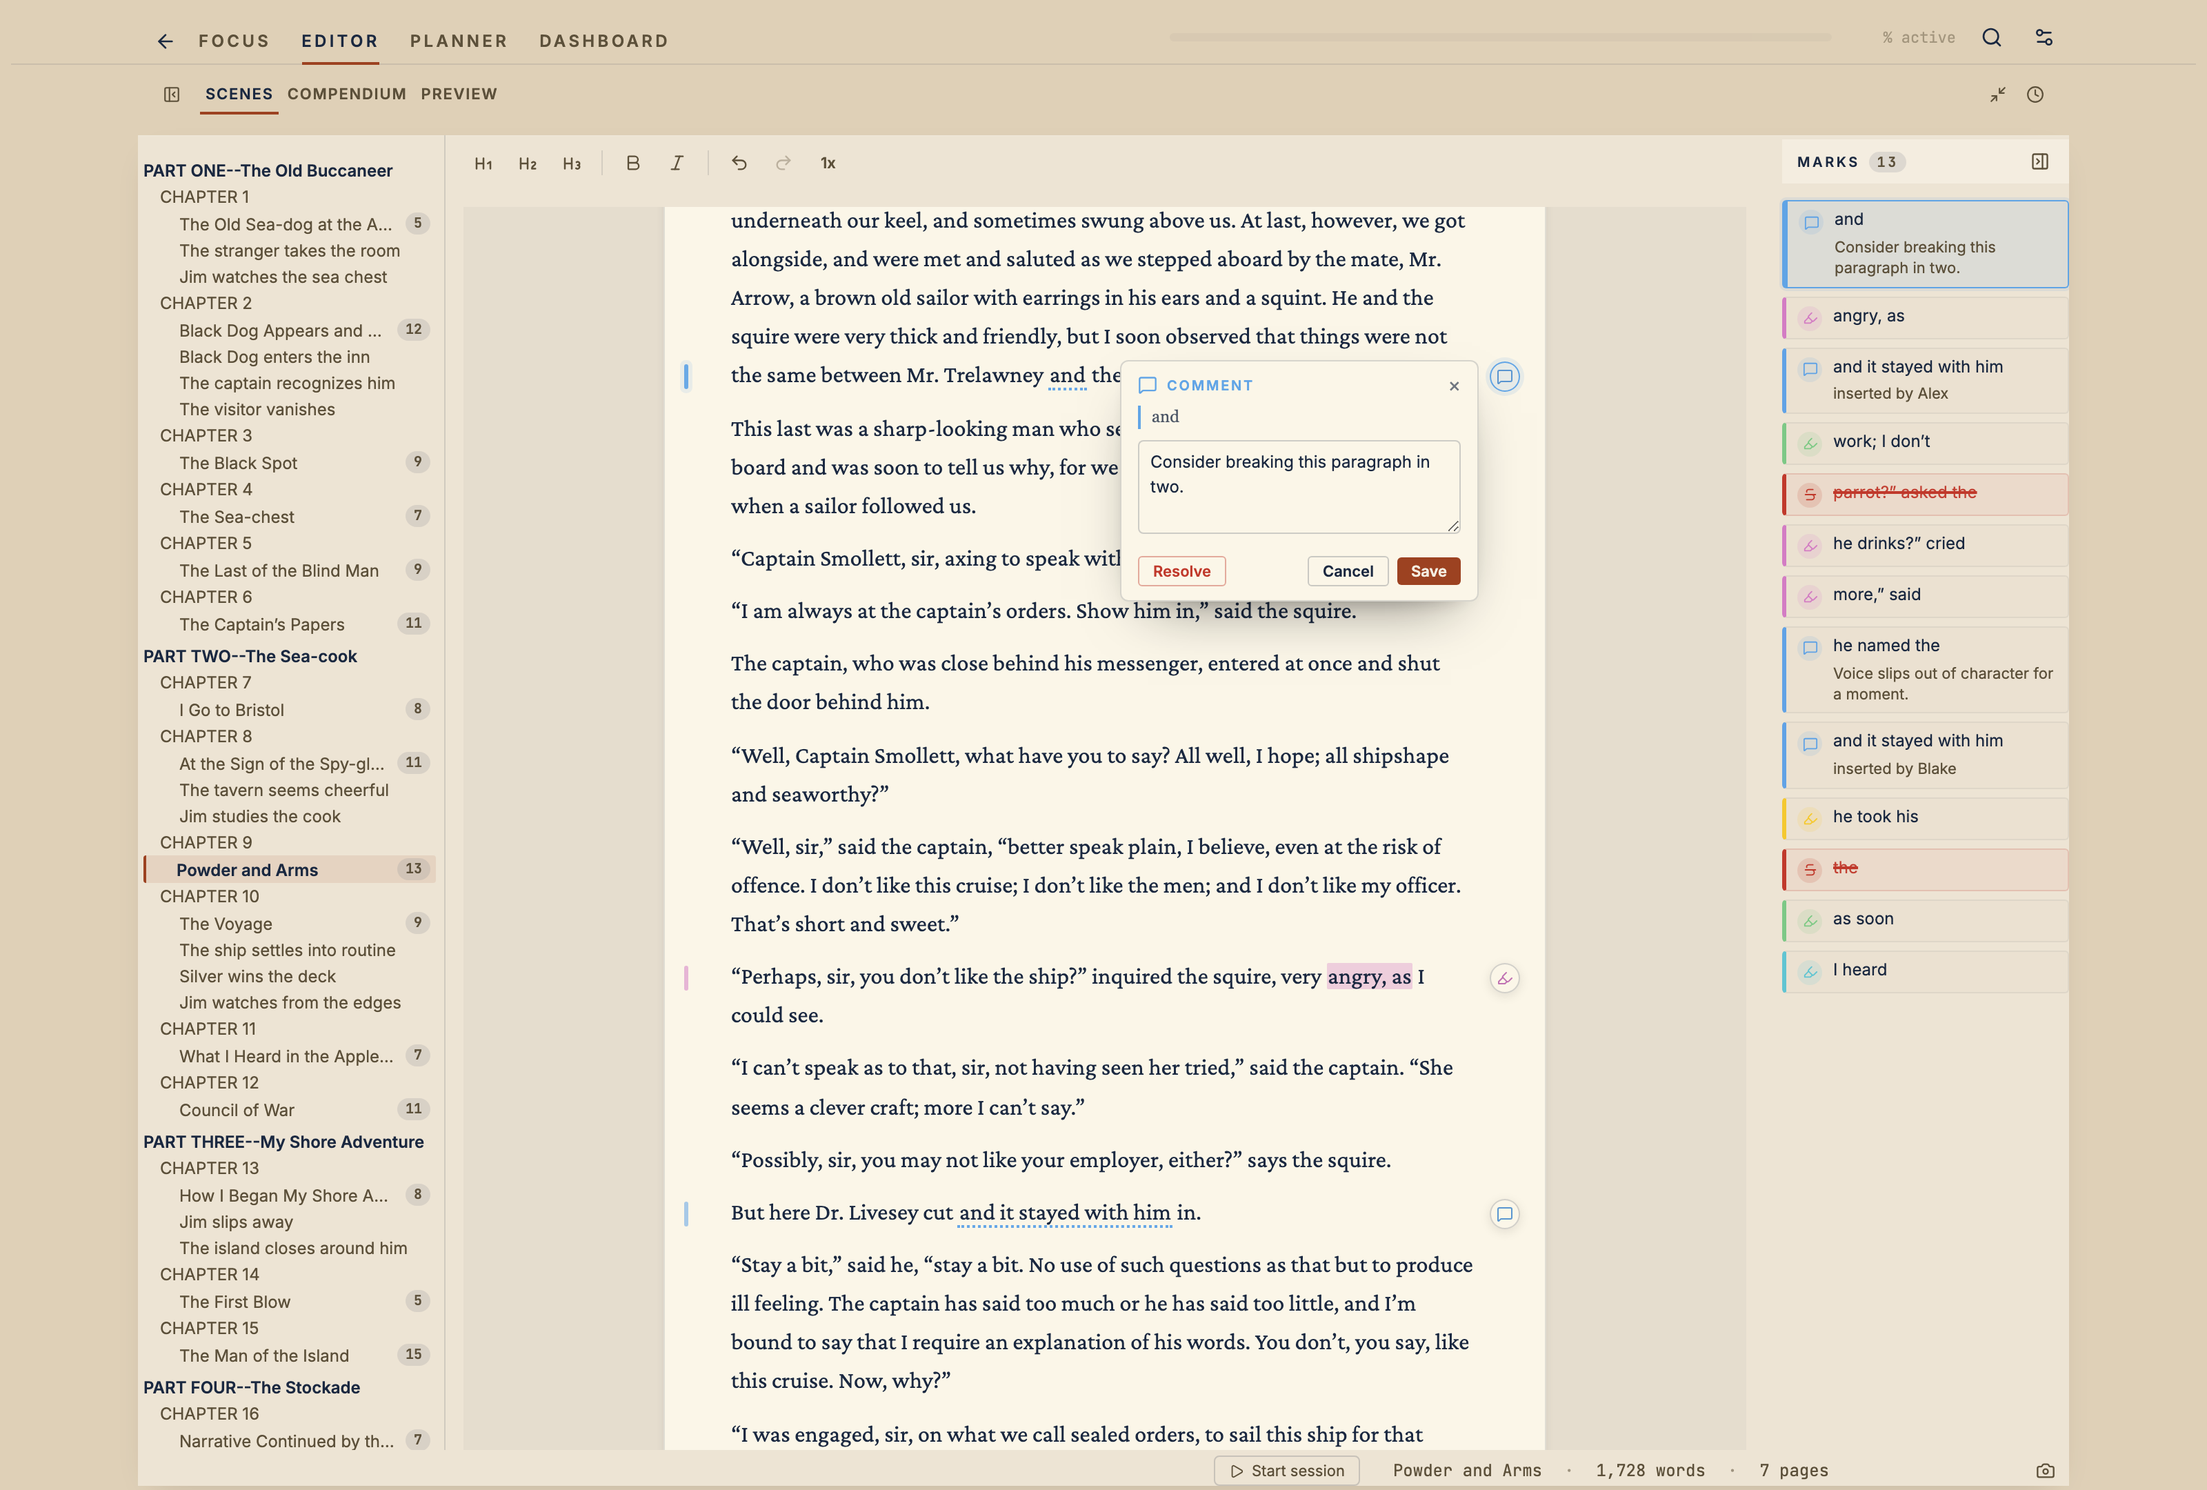2207x1490 pixels.
Task: Click the Cancel button in comment popup
Action: (1348, 570)
